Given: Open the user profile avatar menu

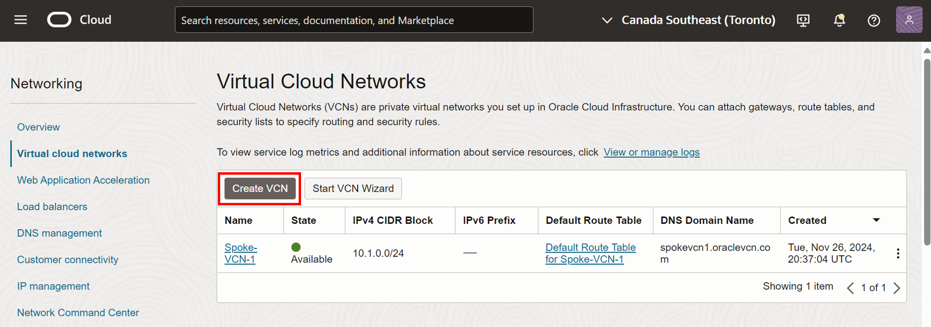Looking at the screenshot, I should [909, 20].
